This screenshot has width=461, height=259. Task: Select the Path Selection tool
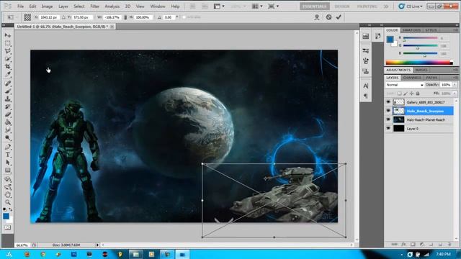click(x=8, y=163)
